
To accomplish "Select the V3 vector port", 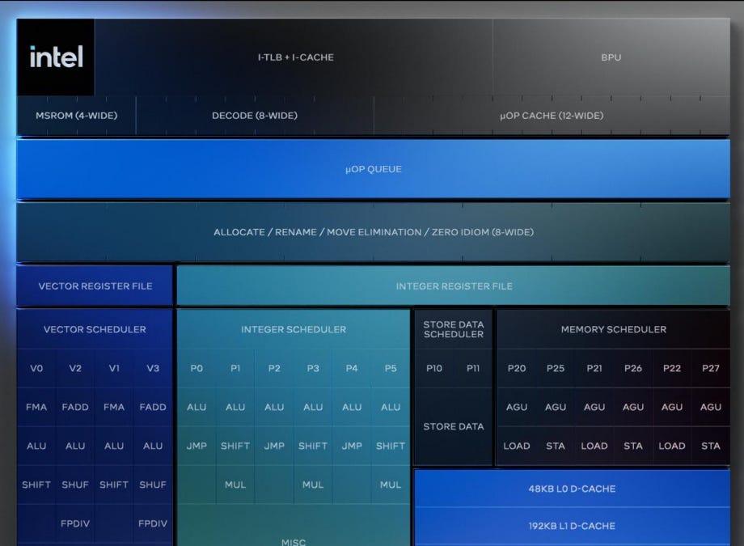I will tap(153, 368).
